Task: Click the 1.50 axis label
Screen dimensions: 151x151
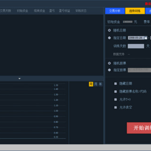Action: click(x=56, y=85)
